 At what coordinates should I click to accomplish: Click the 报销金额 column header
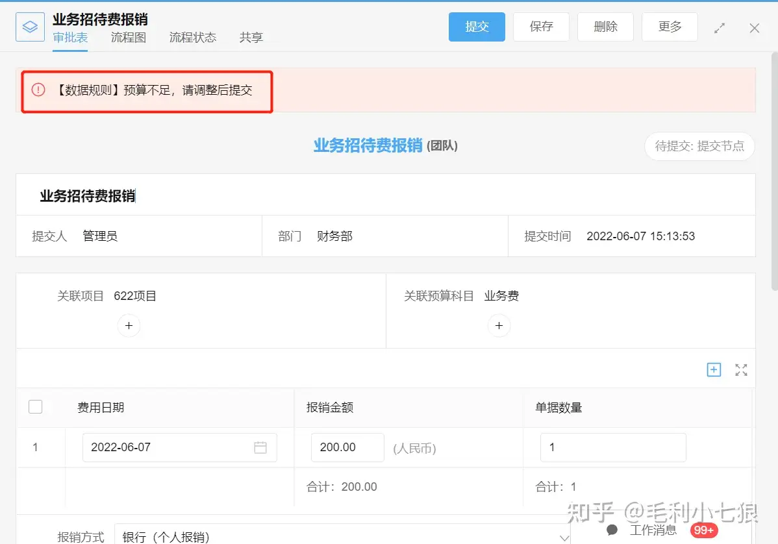click(x=330, y=408)
